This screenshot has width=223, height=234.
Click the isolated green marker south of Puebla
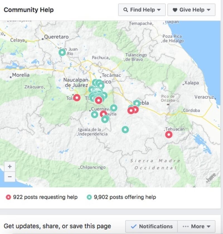tap(125, 129)
